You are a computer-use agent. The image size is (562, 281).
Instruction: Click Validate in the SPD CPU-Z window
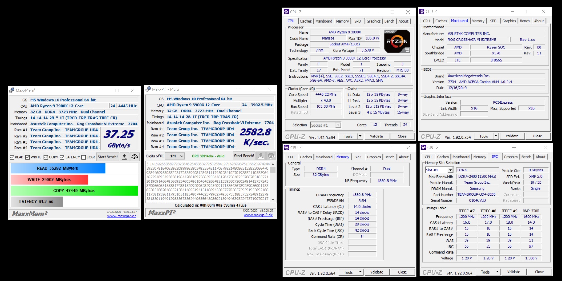pyautogui.click(x=514, y=272)
